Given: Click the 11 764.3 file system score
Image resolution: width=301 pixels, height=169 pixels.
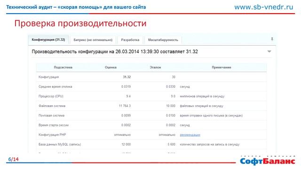Looking at the screenshot, I should pos(125,106).
